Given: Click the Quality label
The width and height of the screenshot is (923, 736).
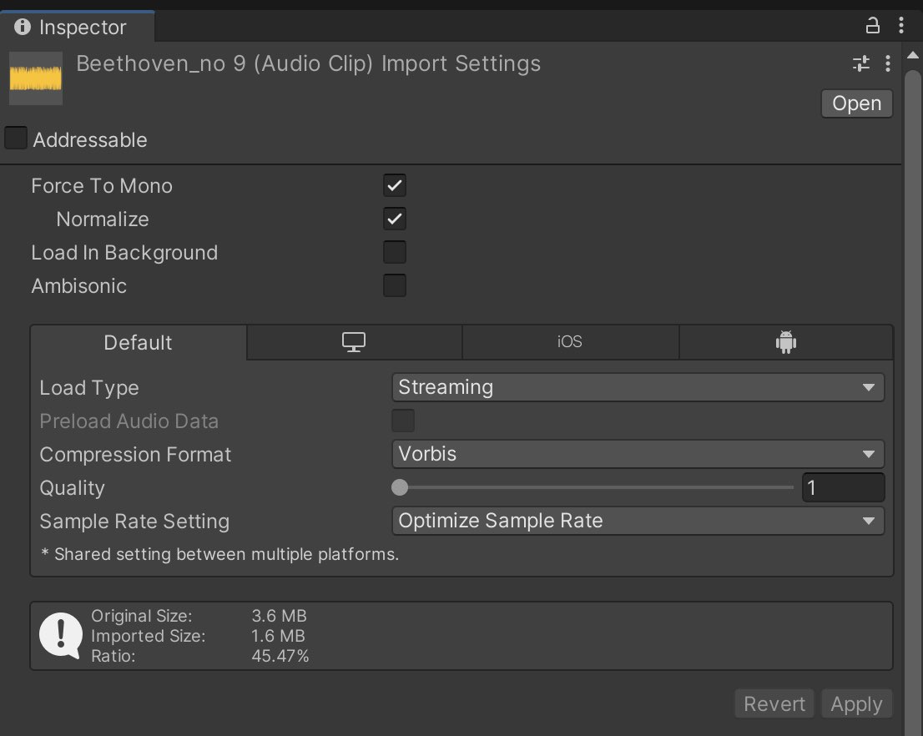Looking at the screenshot, I should click(x=73, y=488).
